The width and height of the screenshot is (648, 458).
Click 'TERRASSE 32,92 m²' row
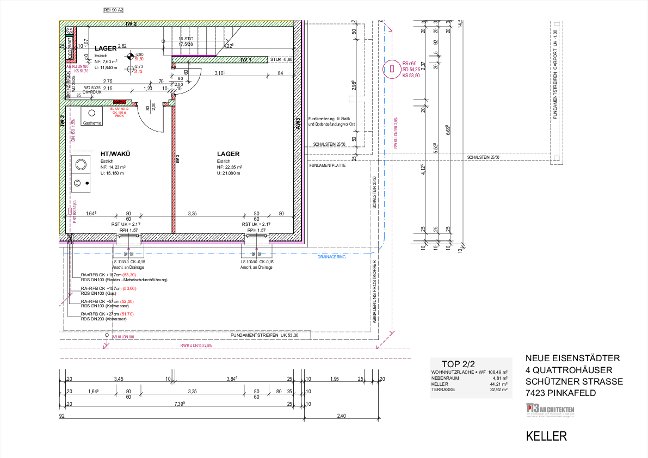click(470, 389)
